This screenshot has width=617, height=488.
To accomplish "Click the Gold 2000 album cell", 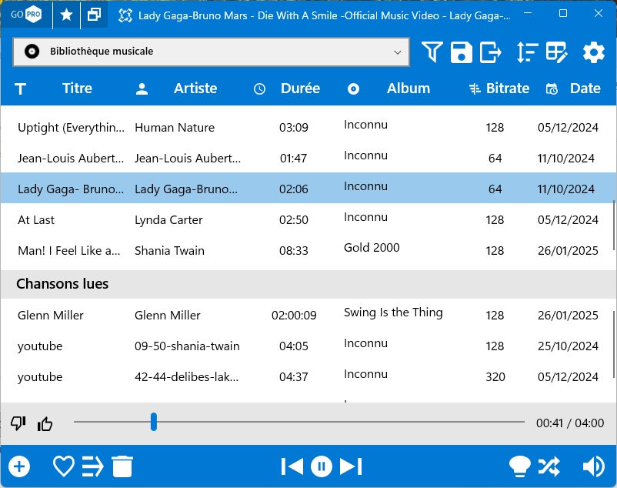I will tap(372, 248).
